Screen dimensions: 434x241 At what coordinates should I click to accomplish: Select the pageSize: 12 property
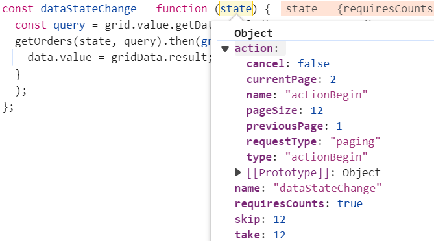[x=285, y=111]
